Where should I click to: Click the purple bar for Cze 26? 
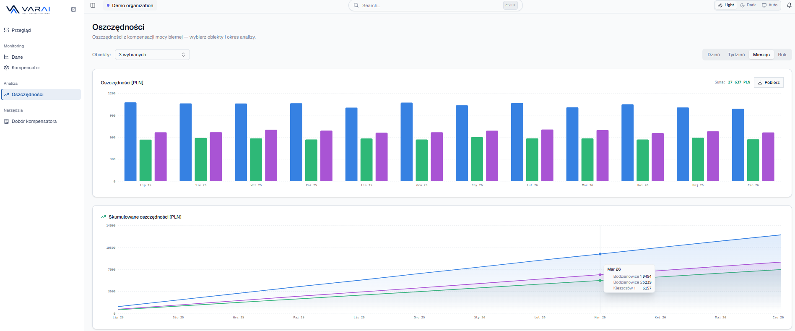tap(768, 157)
